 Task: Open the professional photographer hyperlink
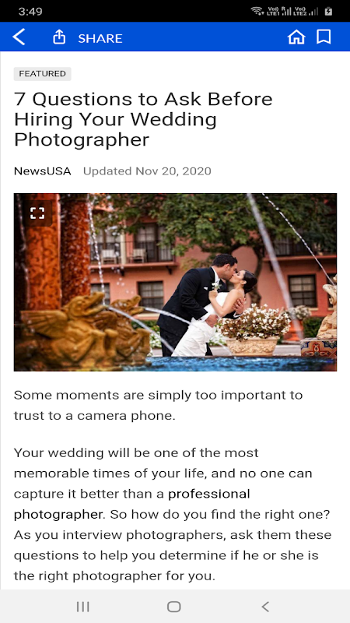click(x=131, y=504)
